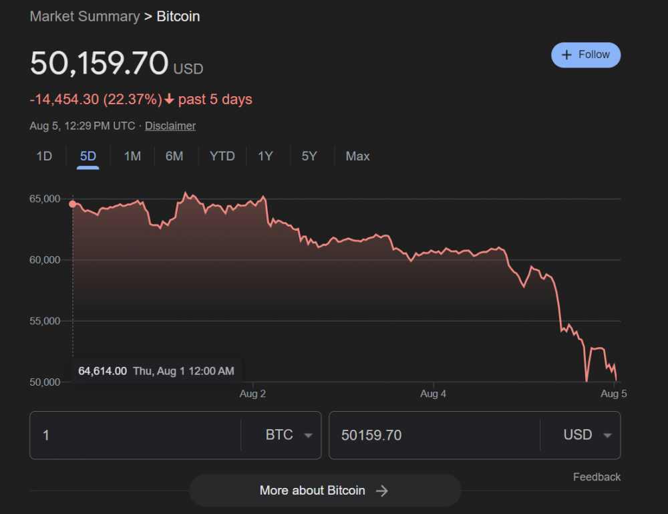Viewport: 668px width, 514px height.
Task: Click the plus icon on Follow button
Action: (x=566, y=55)
